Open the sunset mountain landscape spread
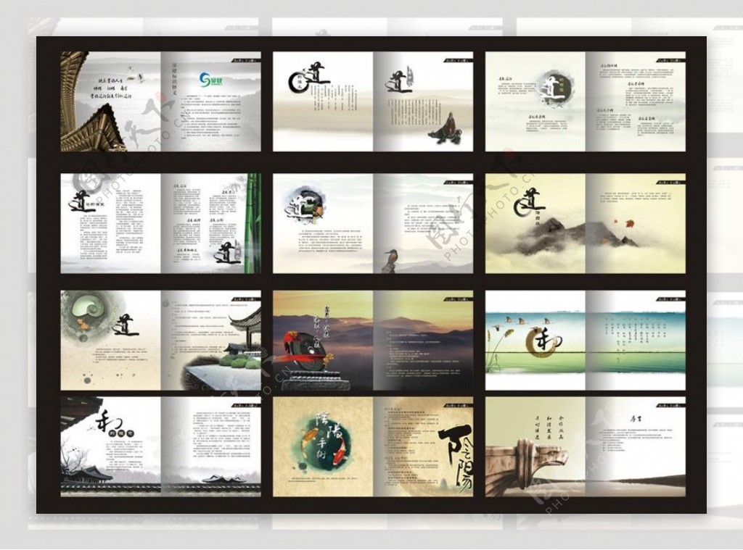Viewport: 743px width, 550px height. [372, 341]
